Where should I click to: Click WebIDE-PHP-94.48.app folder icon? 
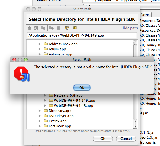coord(51,105)
